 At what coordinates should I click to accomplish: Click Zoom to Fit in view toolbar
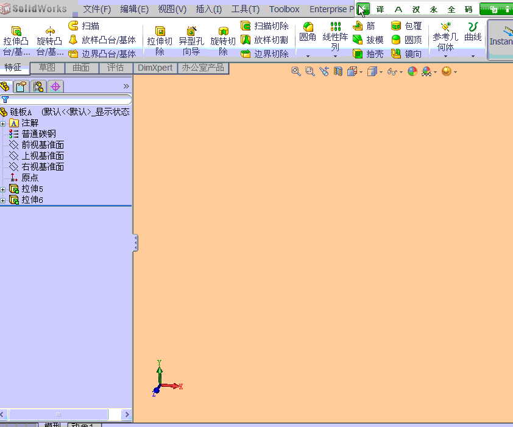295,71
